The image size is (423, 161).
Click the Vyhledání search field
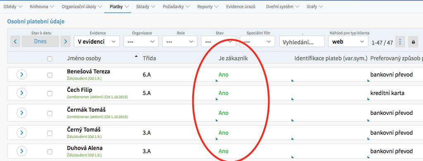pos(302,42)
